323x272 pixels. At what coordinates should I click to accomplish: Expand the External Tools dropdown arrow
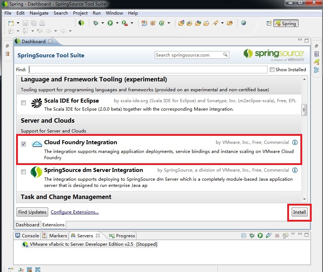point(132,23)
